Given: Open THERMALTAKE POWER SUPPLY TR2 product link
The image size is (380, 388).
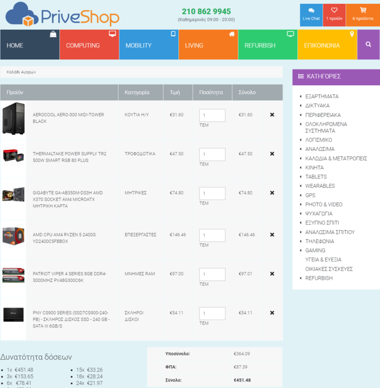Looking at the screenshot, I should click(70, 157).
